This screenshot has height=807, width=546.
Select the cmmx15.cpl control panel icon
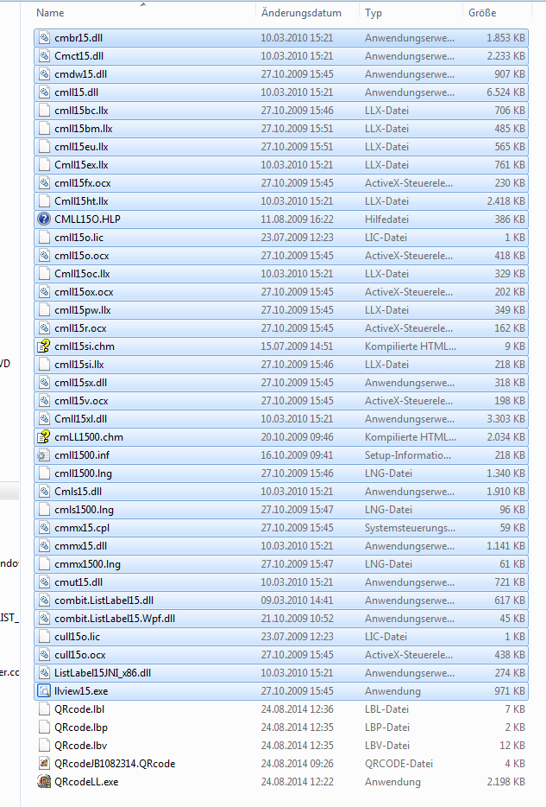pyautogui.click(x=44, y=528)
